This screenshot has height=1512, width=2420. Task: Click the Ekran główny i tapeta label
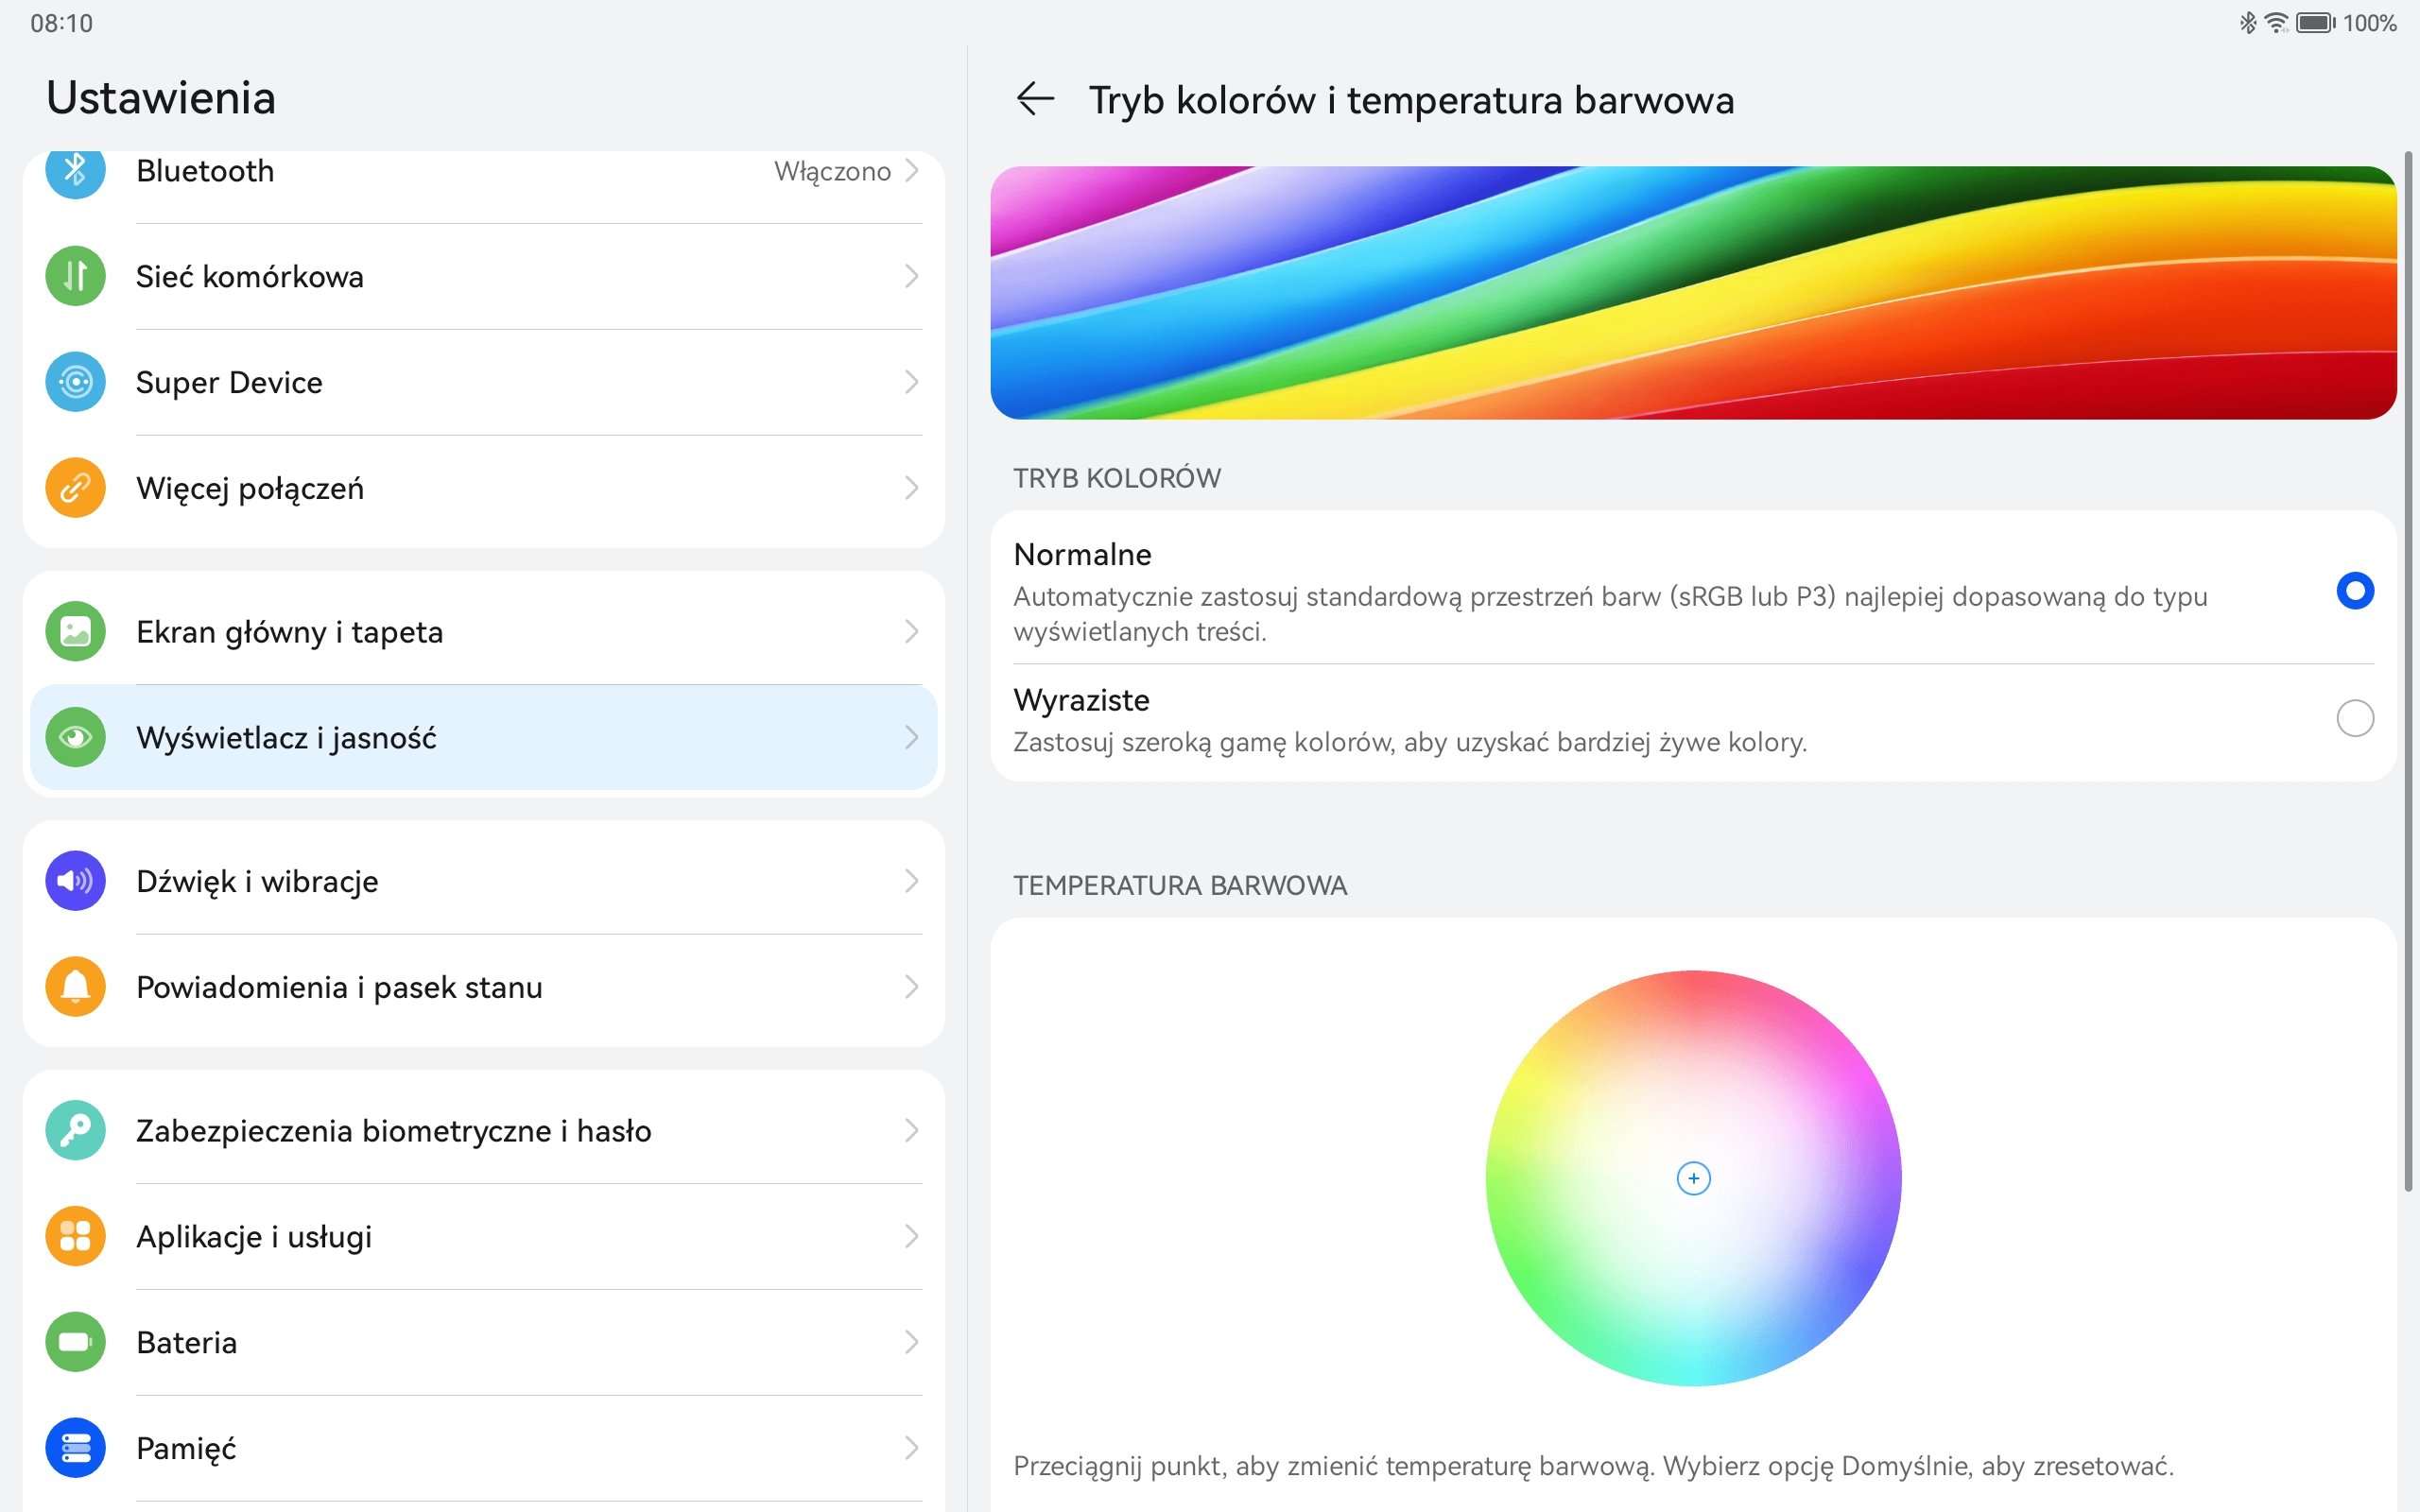click(x=289, y=633)
